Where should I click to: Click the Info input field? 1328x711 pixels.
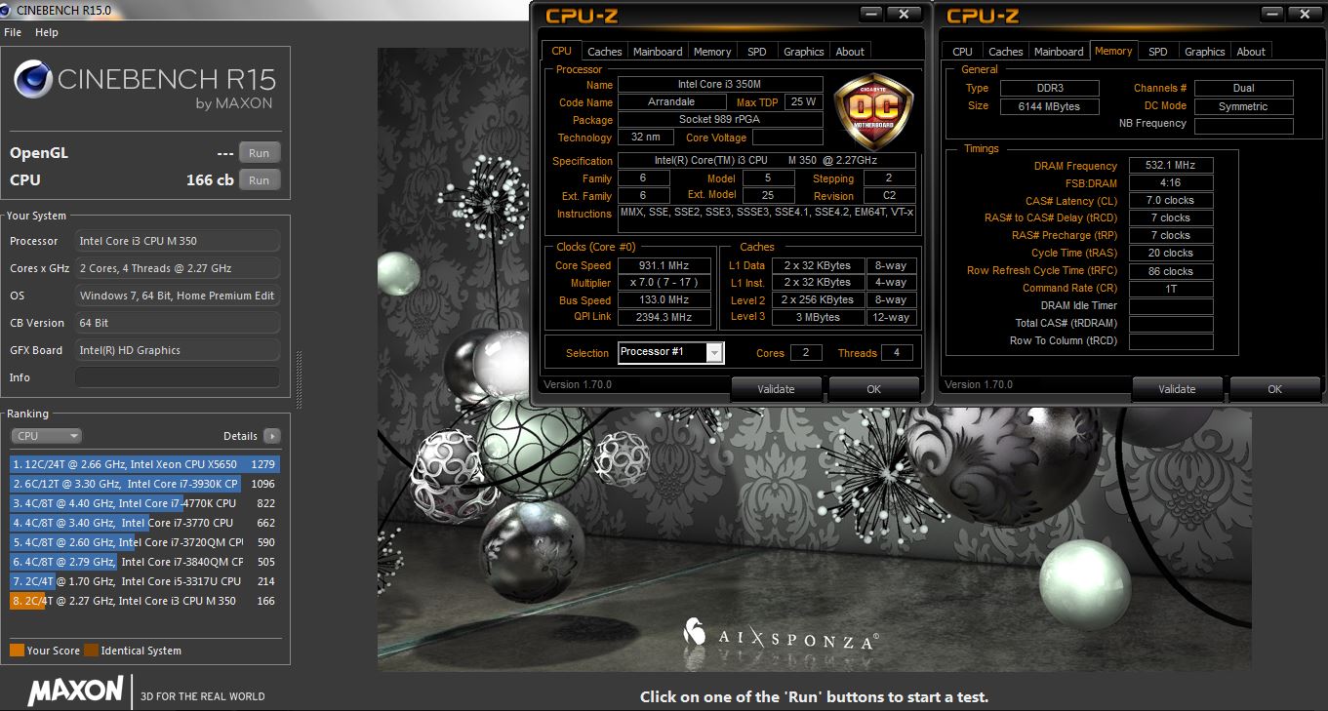coord(178,377)
